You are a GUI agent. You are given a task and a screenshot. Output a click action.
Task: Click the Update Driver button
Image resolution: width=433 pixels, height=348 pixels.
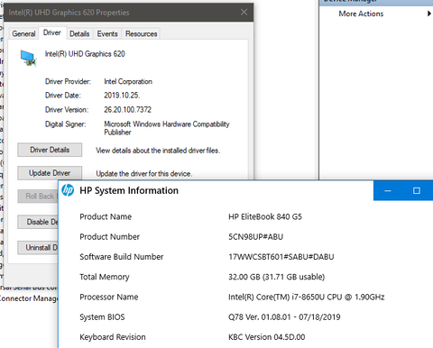point(50,173)
